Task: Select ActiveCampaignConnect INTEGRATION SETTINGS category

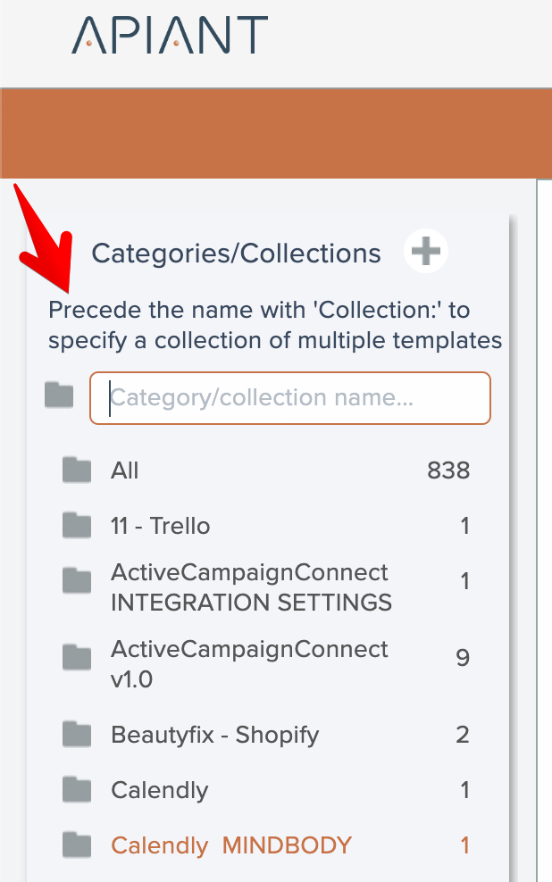Action: [x=251, y=587]
